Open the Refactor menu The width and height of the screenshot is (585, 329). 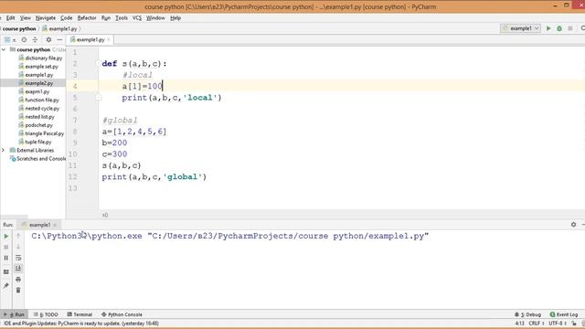87,18
